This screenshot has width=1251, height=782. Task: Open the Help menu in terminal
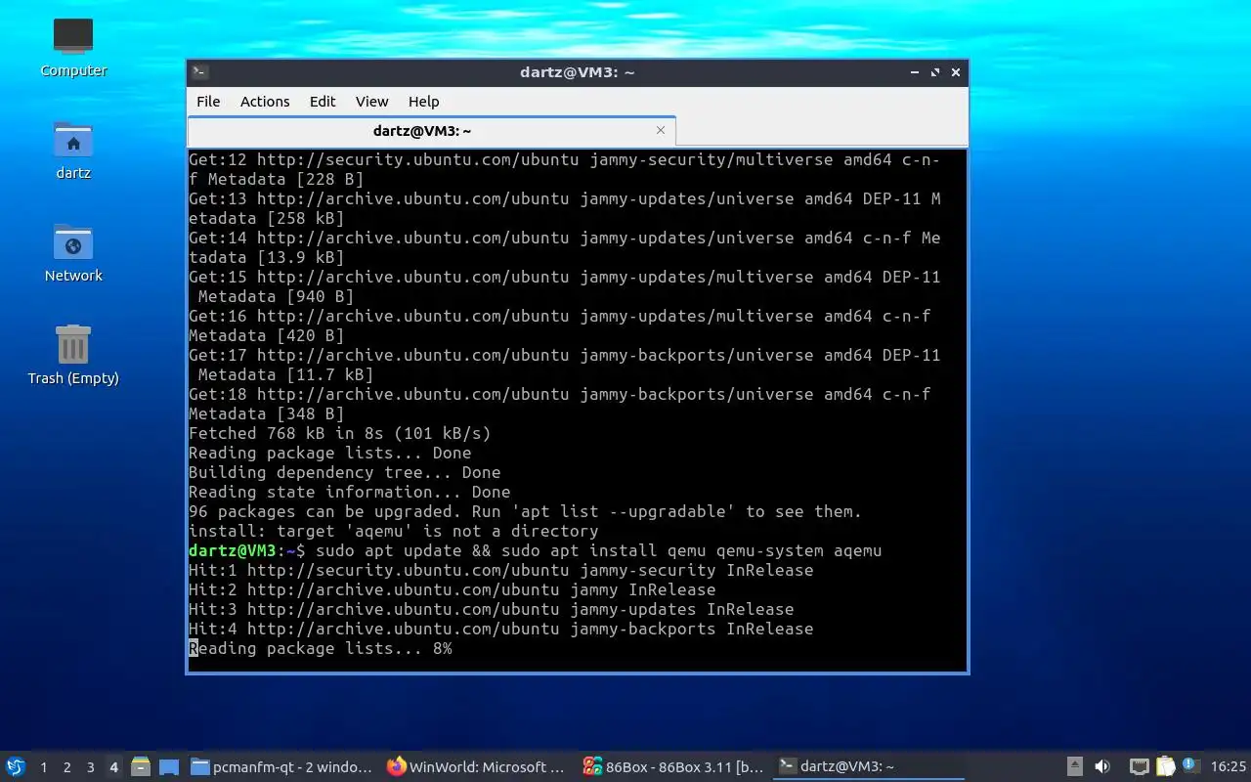tap(423, 102)
